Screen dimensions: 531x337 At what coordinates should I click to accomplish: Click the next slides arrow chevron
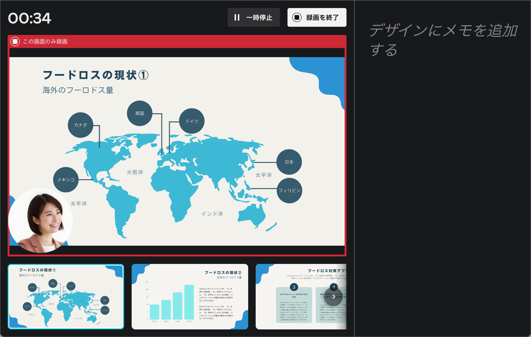coord(333,297)
